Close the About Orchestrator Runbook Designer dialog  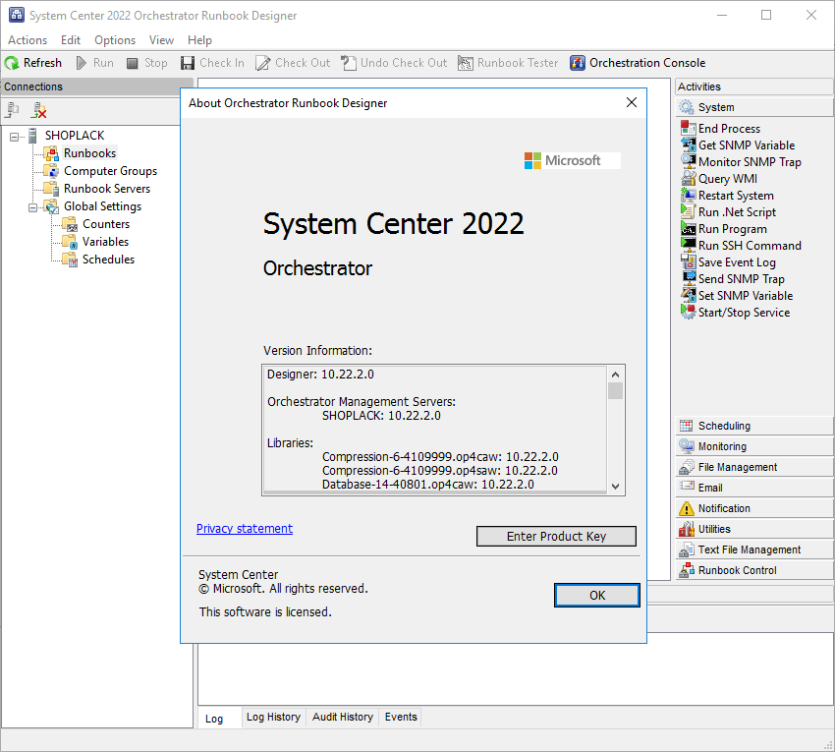(632, 102)
